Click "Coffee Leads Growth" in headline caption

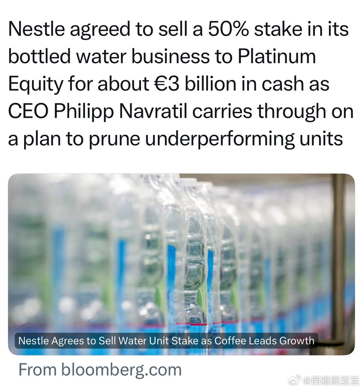pyautogui.click(x=264, y=341)
